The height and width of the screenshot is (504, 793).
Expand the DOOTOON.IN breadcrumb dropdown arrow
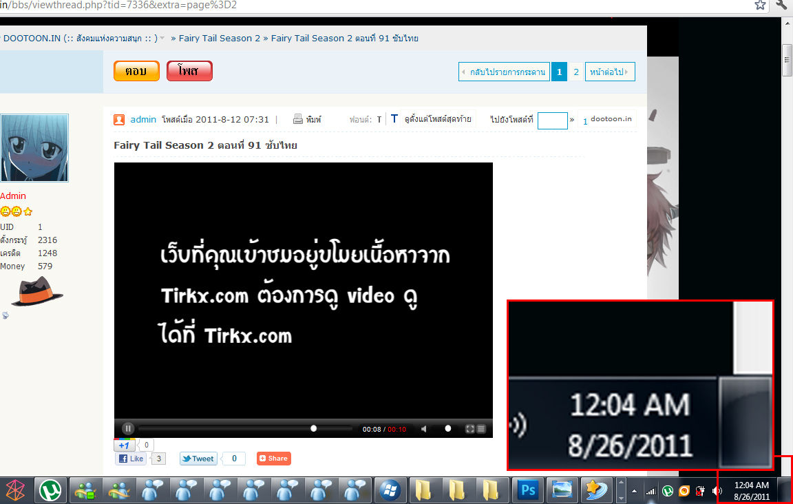(x=162, y=39)
